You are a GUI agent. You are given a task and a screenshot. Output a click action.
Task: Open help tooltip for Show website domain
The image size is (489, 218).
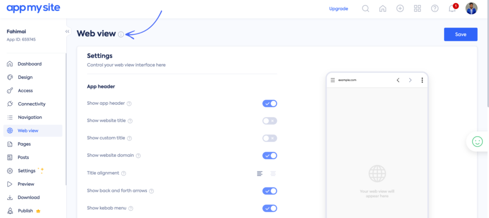[138, 155]
